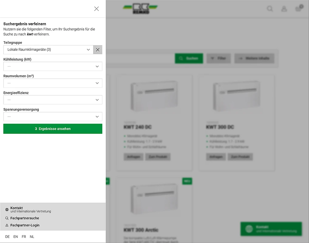This screenshot has width=309, height=243.
Task: Click the REMKO logo
Action: [x=140, y=9]
